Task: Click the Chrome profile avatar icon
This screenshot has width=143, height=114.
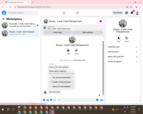Action: (x=136, y=7)
